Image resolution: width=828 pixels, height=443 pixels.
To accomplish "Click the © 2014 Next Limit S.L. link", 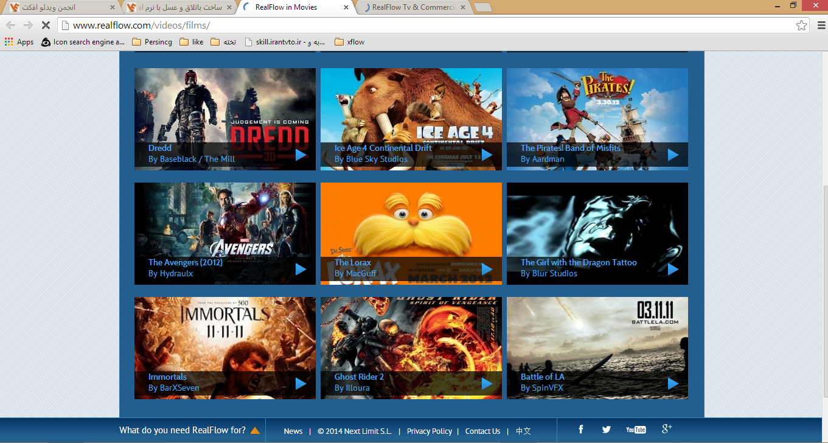I will coord(355,431).
